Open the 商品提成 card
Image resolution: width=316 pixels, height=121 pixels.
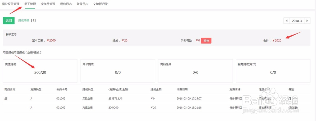click(196, 71)
